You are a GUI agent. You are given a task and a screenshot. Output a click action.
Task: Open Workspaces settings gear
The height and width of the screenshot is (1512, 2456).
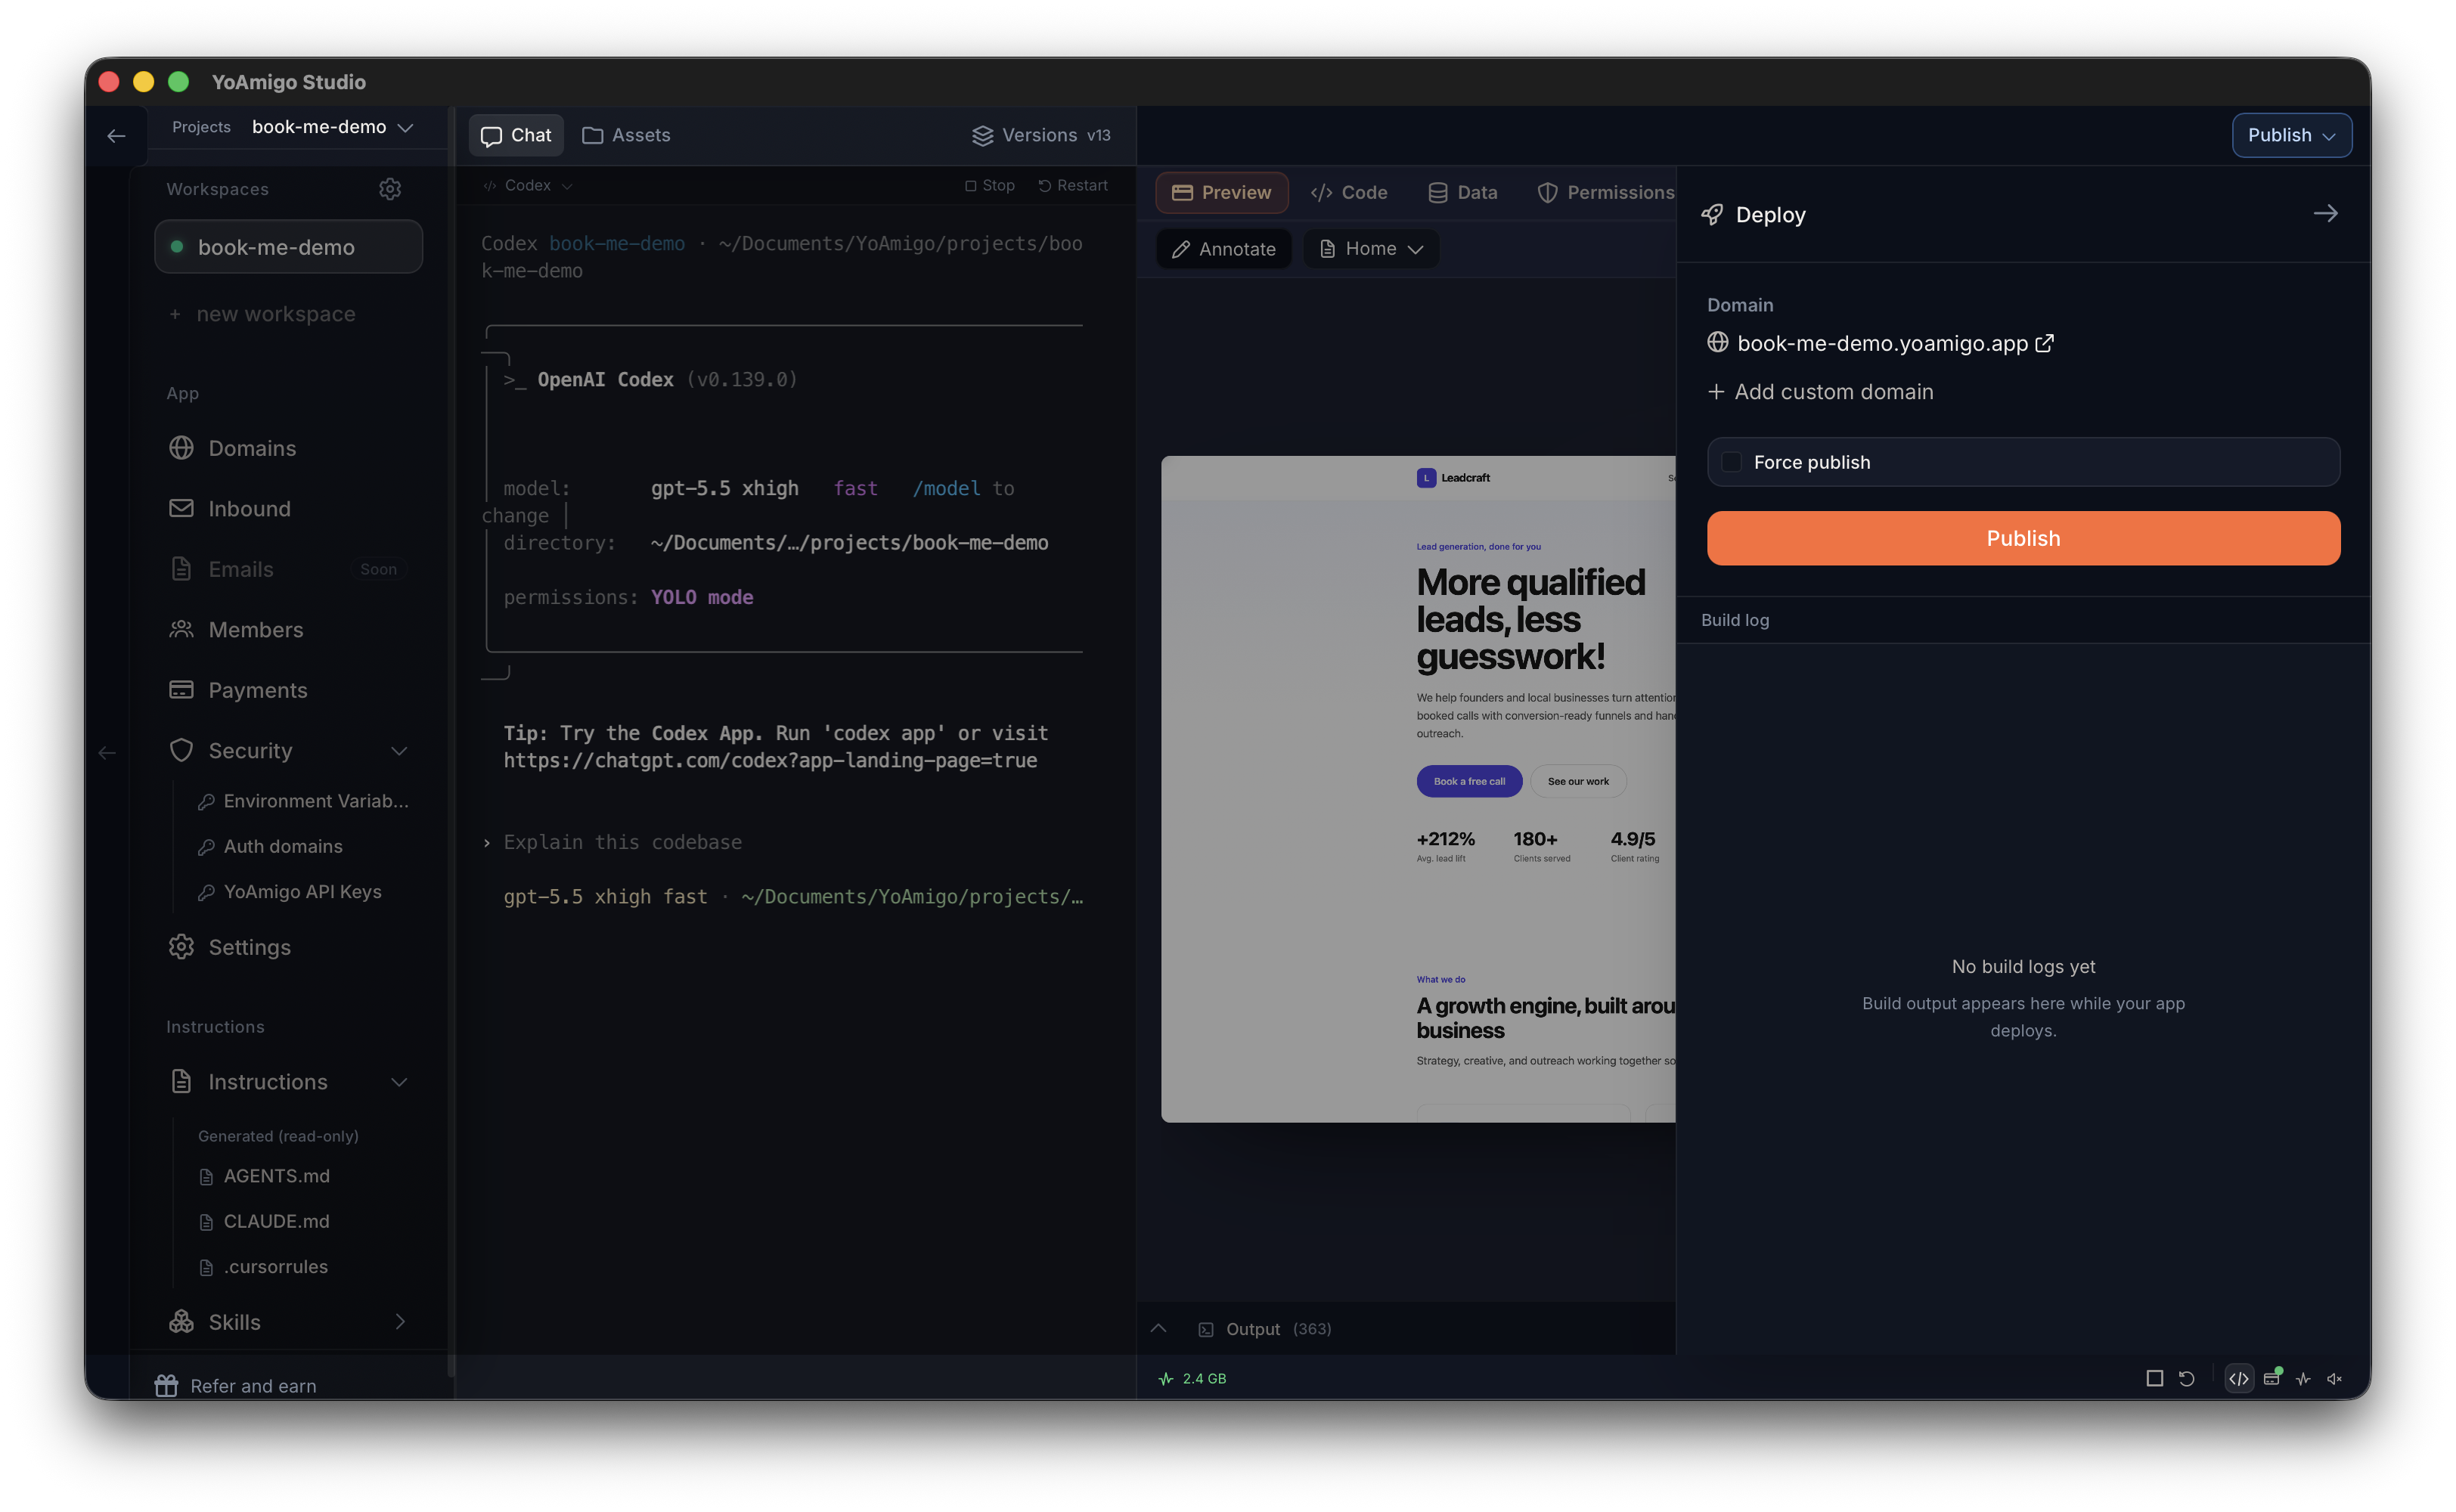point(390,189)
